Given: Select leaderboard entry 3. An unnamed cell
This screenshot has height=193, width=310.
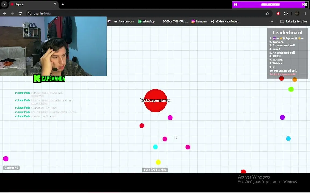Looking at the screenshot, I should tap(282, 46).
